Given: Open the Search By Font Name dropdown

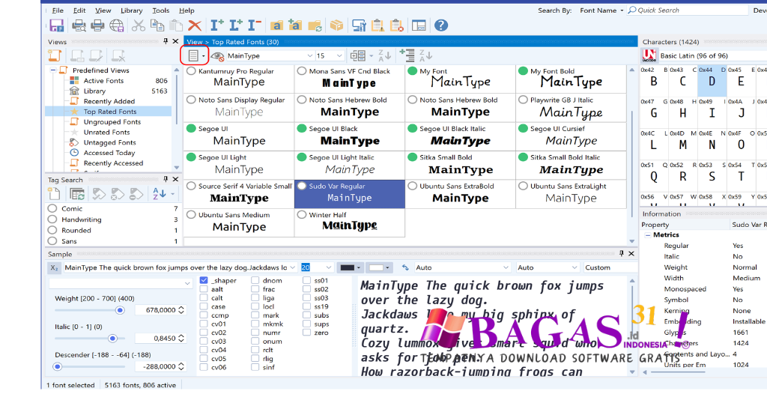Looking at the screenshot, I should [622, 10].
